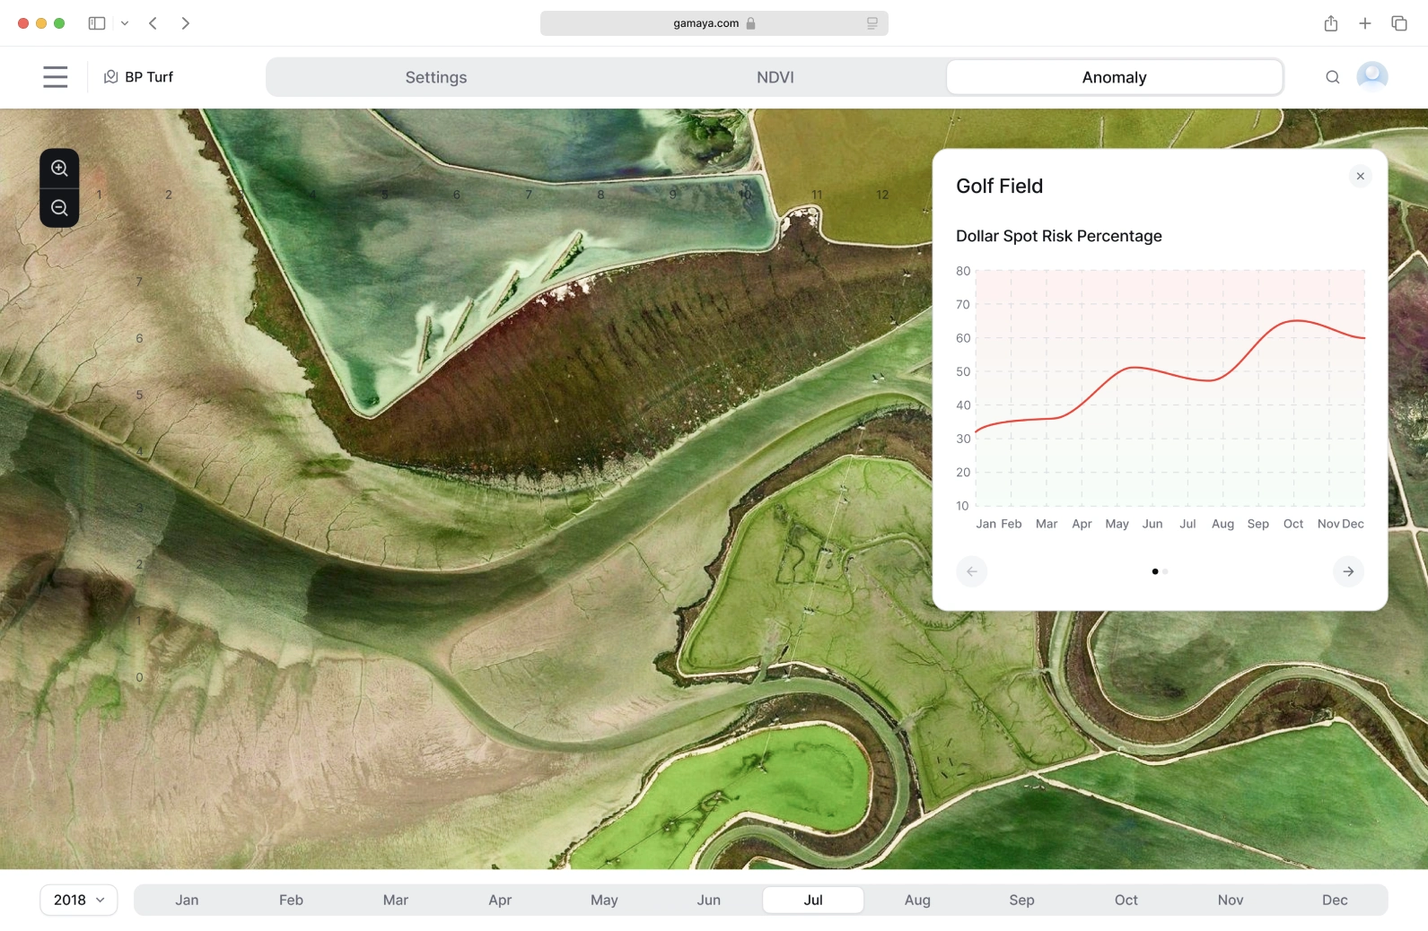Click the Oct label on the chart axis
This screenshot has width=1428, height=931.
pyautogui.click(x=1293, y=524)
